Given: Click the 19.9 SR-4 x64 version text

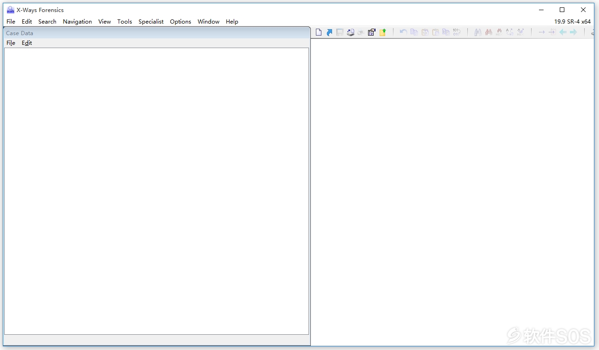Looking at the screenshot, I should tap(572, 21).
